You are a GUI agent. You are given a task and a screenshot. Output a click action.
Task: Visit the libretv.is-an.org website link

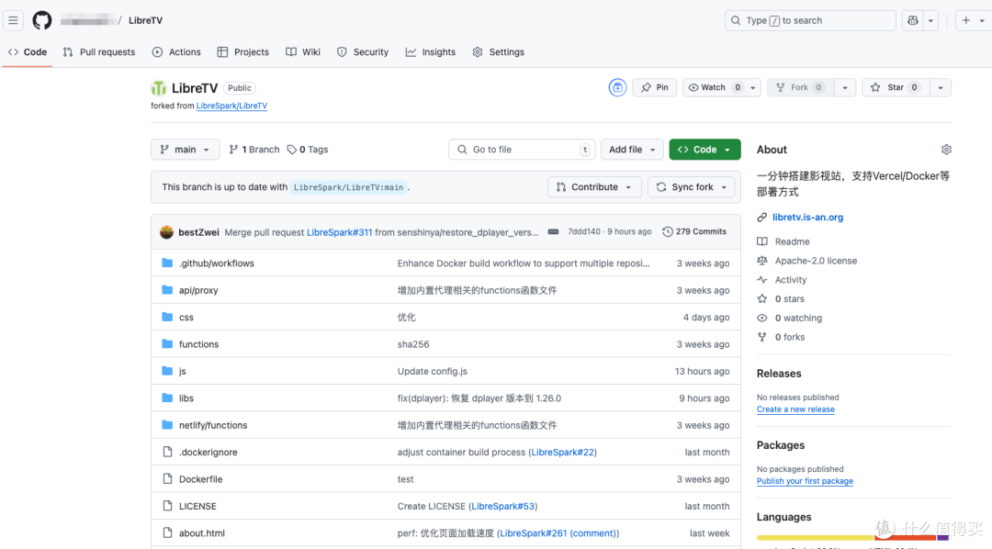coord(808,217)
